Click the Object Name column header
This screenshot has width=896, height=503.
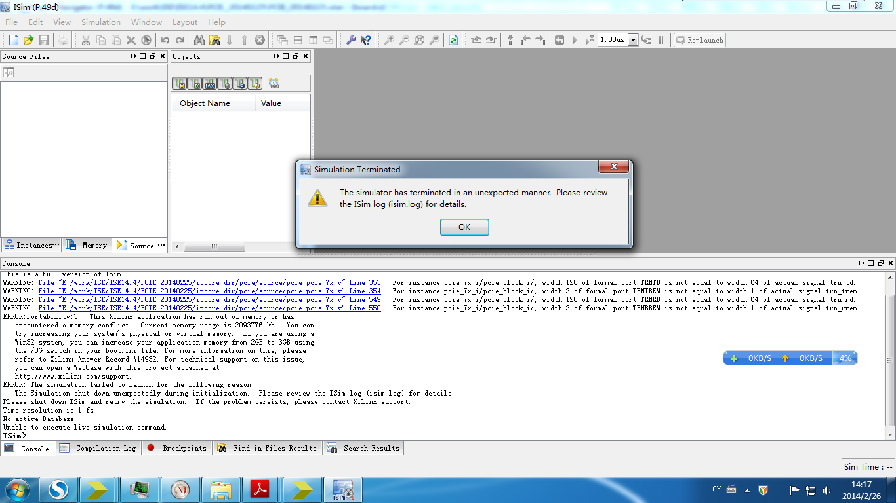pyautogui.click(x=213, y=103)
